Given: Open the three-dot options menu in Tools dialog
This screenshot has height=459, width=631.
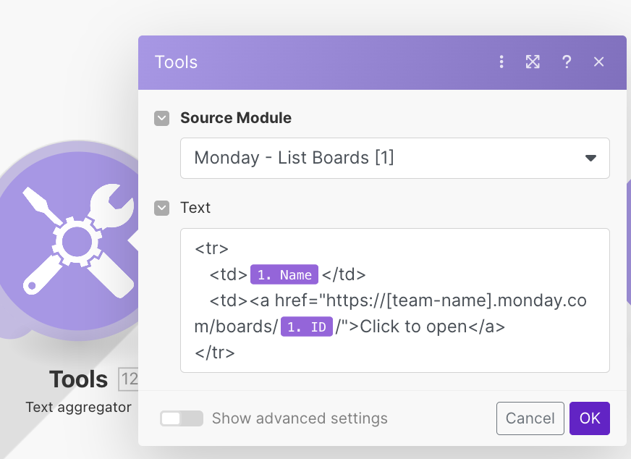Looking at the screenshot, I should point(501,62).
